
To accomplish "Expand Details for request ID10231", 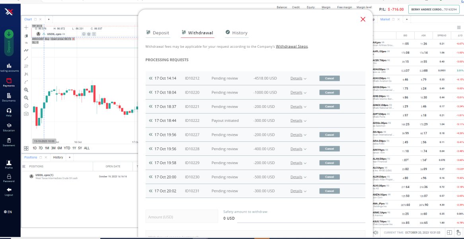I will coord(298,191).
